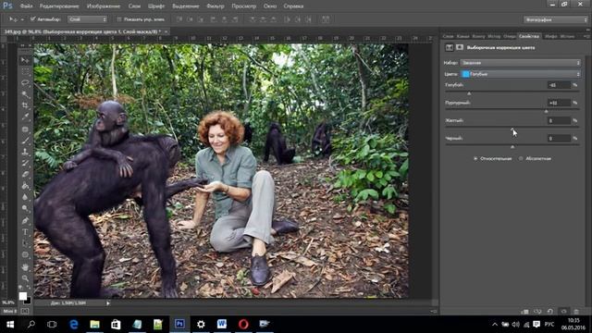Open Word from the taskbar
592x333 pixels.
pyautogui.click(x=222, y=324)
